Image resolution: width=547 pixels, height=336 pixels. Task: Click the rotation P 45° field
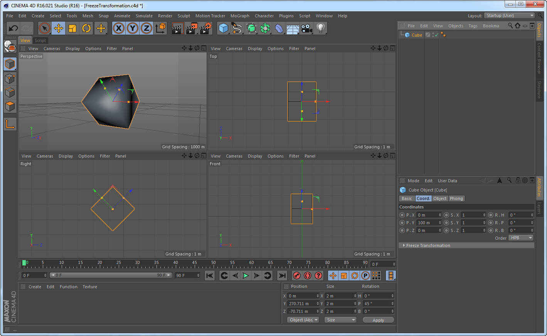click(x=379, y=304)
